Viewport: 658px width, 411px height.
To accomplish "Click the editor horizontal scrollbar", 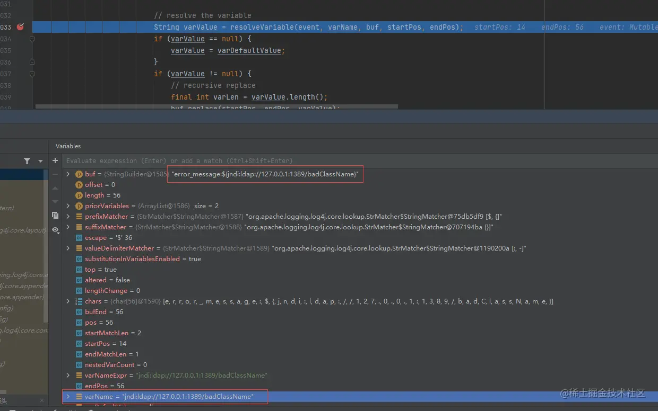I will [217, 106].
